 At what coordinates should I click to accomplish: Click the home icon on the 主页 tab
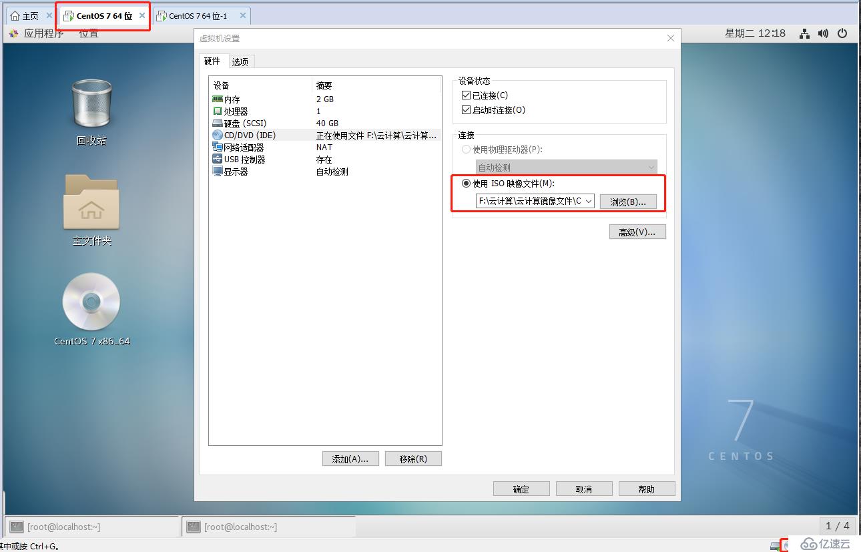[x=15, y=15]
